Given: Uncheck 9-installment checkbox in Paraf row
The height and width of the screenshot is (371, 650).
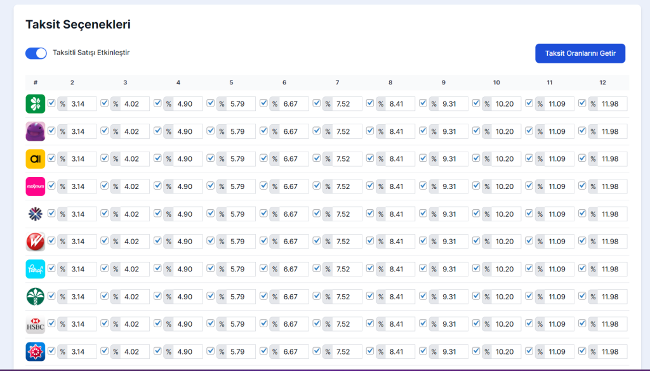Looking at the screenshot, I should click(x=423, y=268).
